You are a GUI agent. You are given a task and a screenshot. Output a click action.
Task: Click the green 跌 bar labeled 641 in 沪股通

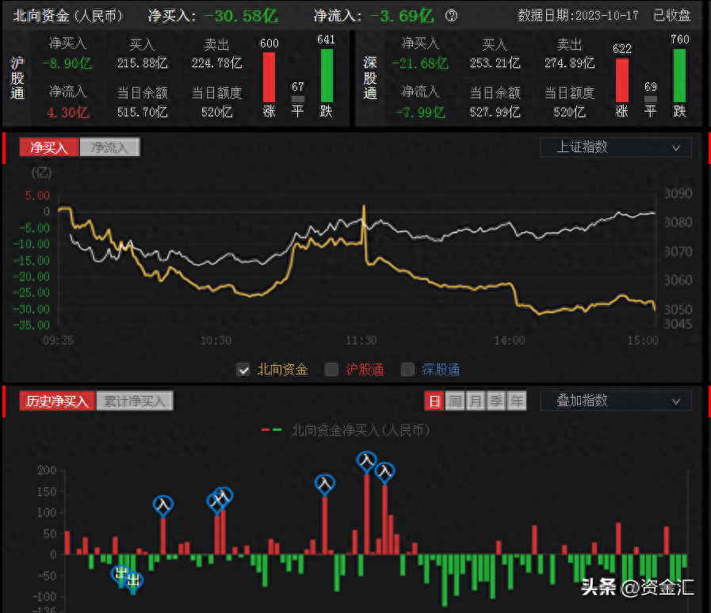click(x=327, y=76)
